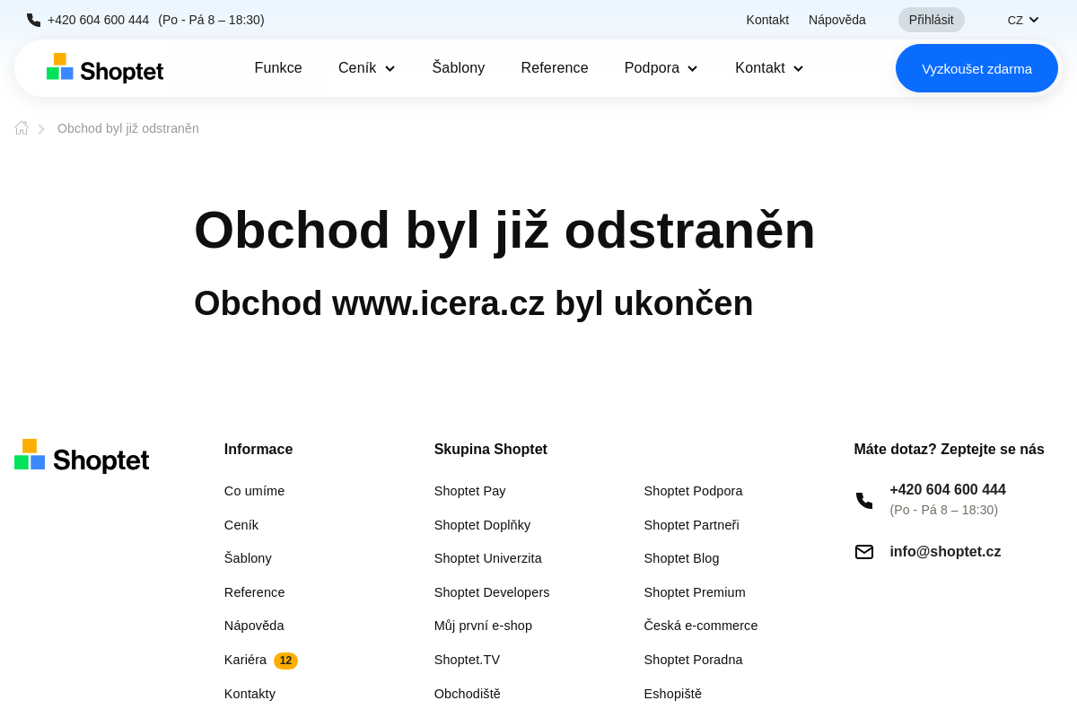
Task: Expand the Ceník dropdown menu
Action: [366, 67]
